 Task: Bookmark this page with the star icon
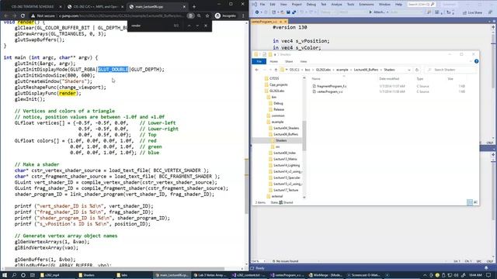pyautogui.click(x=207, y=15)
